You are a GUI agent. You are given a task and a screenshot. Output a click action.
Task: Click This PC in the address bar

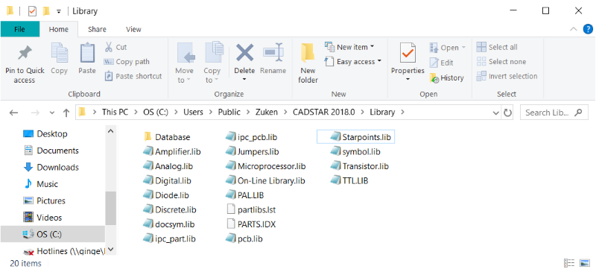[115, 113]
